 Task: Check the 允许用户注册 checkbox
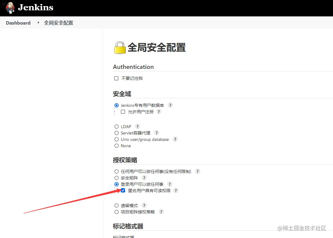point(123,112)
